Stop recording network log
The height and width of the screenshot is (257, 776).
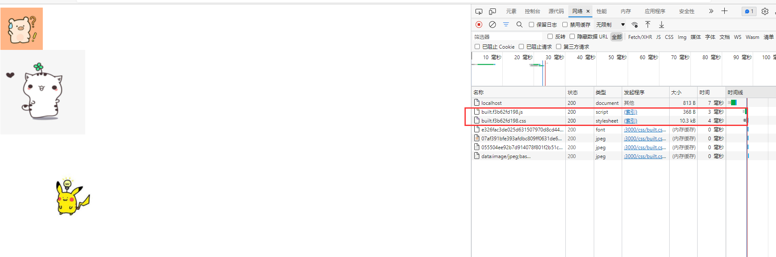click(479, 25)
